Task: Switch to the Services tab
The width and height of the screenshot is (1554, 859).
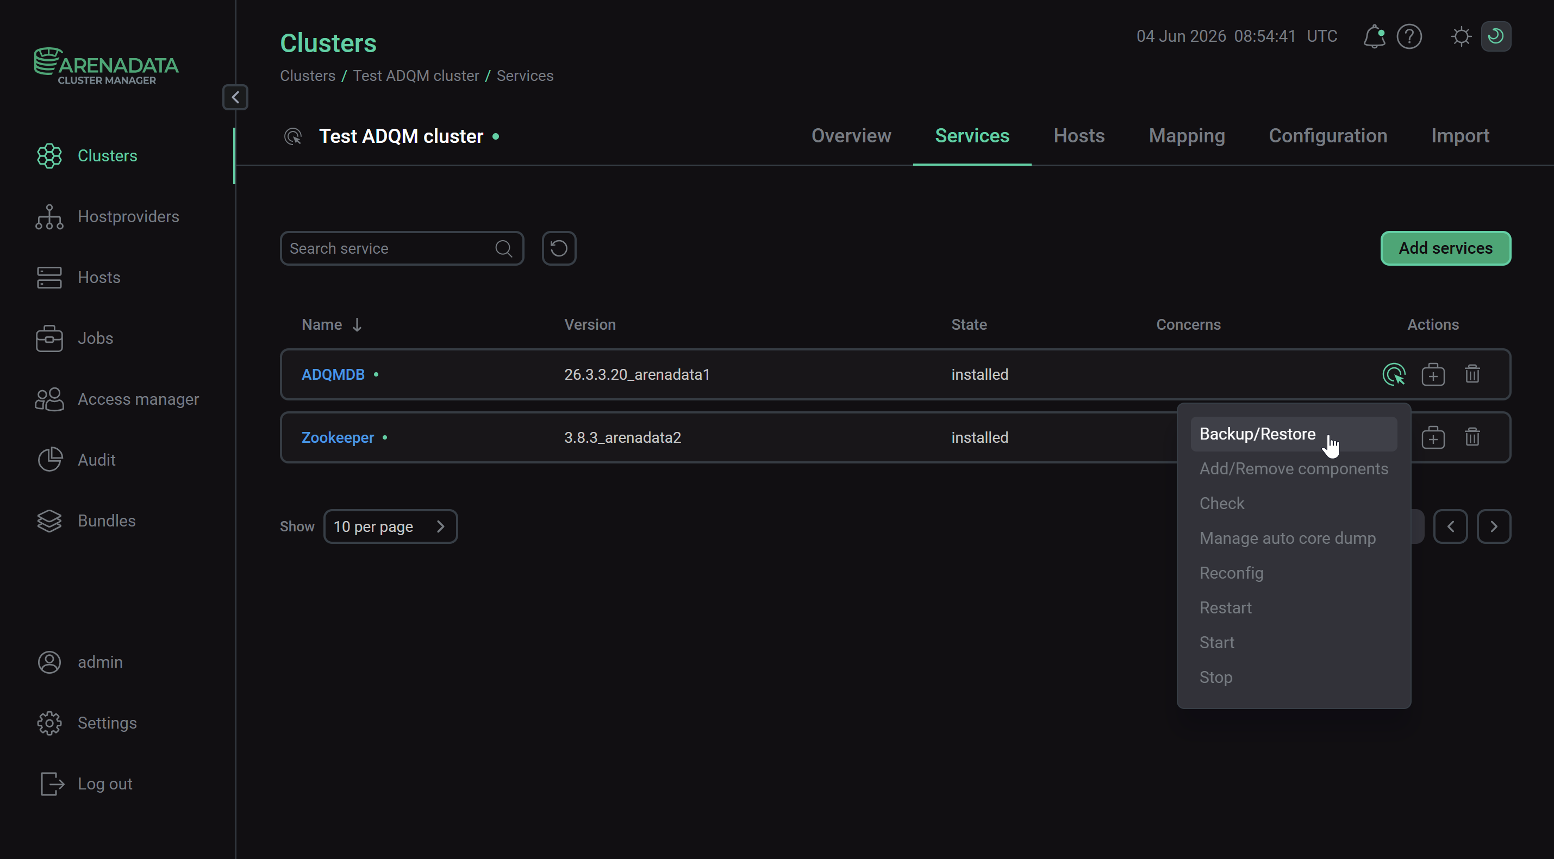Action: [x=972, y=136]
